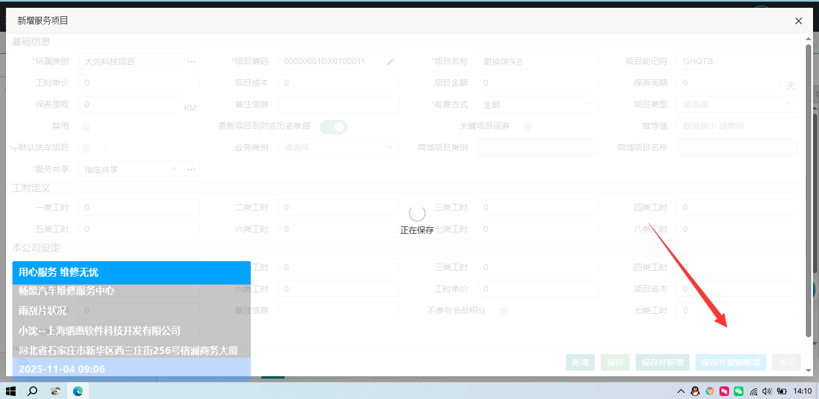Open the 所属类别 ellipsis picker
Screen dimensions: 819x399
pyautogui.click(x=191, y=61)
